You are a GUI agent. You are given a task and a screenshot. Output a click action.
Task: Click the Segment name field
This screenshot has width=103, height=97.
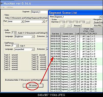[40, 12]
